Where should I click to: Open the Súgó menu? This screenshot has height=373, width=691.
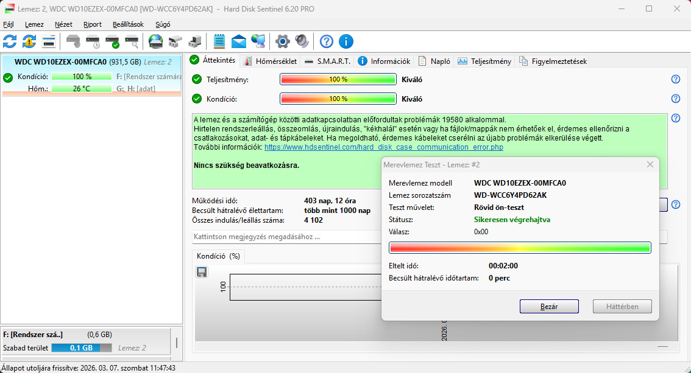[163, 24]
